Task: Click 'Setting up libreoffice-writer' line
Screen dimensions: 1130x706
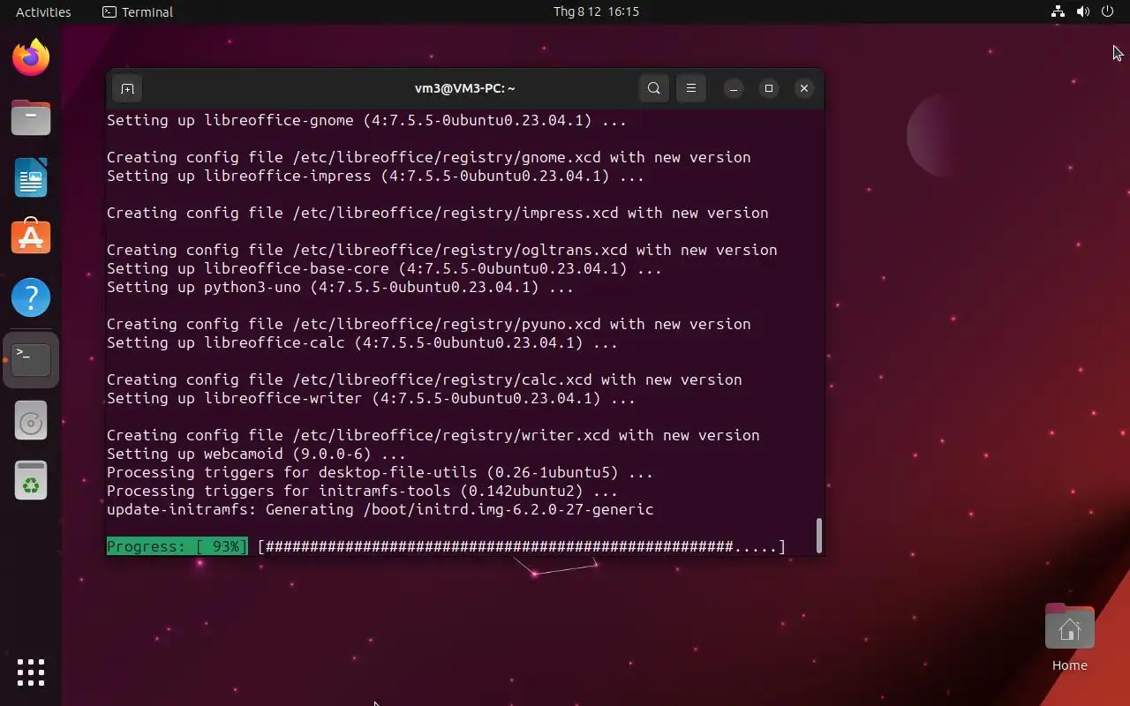Action: click(x=371, y=398)
